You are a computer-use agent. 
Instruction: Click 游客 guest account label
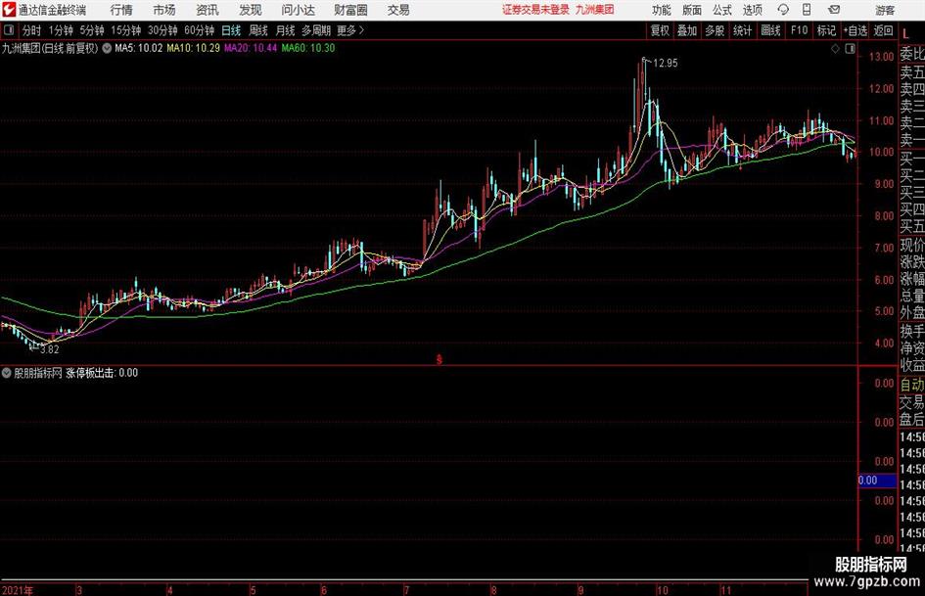pos(885,10)
